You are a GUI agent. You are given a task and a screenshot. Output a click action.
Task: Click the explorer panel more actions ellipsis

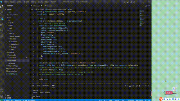pyautogui.click(x=26, y=6)
